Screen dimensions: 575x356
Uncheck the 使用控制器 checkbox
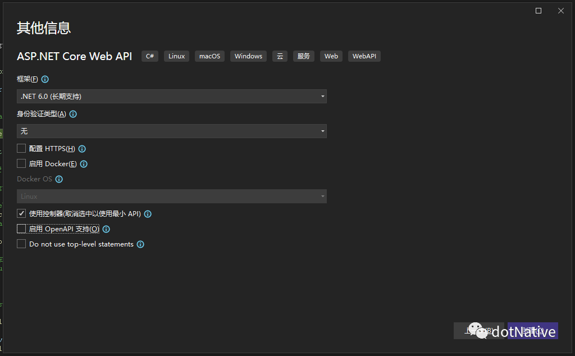pyautogui.click(x=21, y=213)
